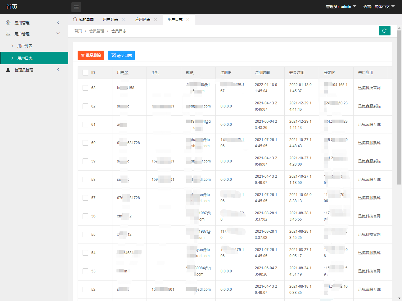Switch to the 应用列表 tab
Viewport: 402px width, 301px height.
[143, 19]
